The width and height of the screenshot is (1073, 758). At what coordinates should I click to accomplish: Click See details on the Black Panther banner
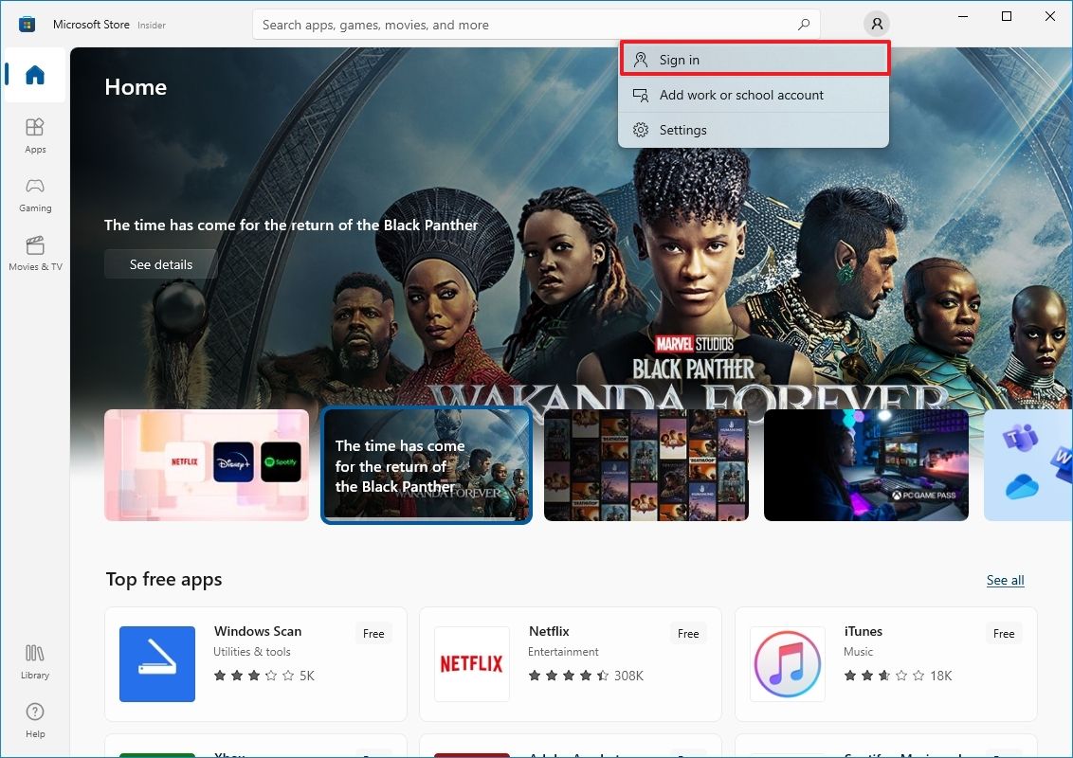tap(160, 264)
